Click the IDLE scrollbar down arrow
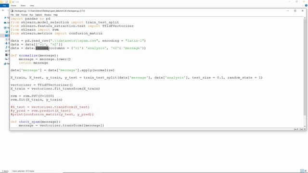308x173 pixels. (305, 126)
